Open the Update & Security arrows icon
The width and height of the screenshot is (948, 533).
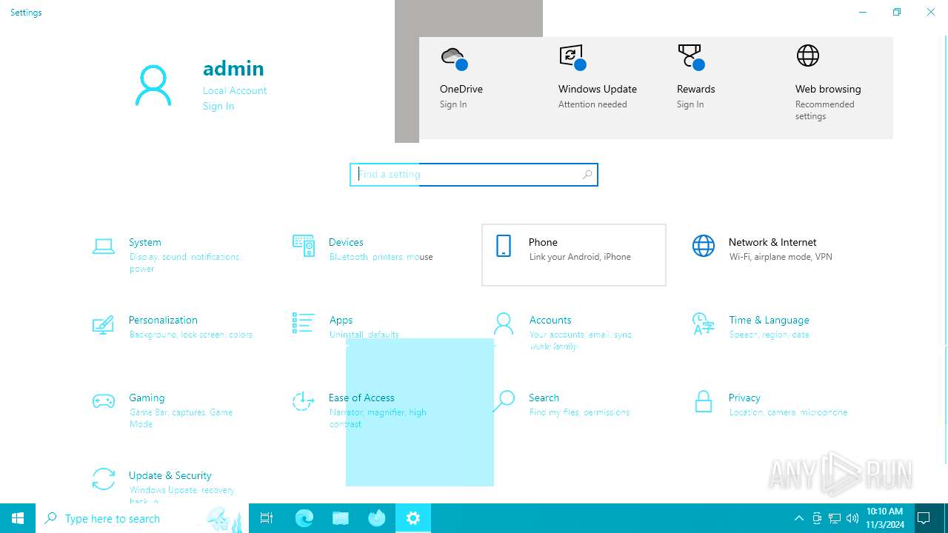point(104,479)
